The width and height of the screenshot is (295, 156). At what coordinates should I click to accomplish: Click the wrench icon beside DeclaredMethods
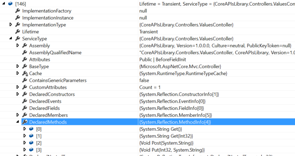pyautogui.click(x=25, y=122)
